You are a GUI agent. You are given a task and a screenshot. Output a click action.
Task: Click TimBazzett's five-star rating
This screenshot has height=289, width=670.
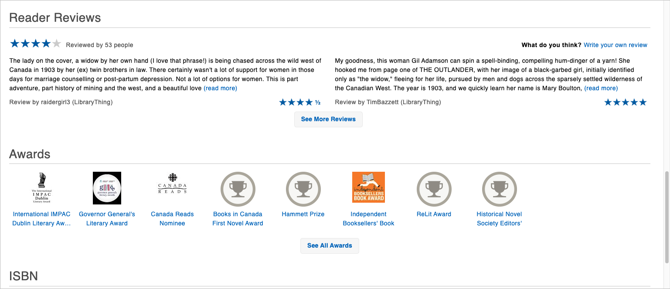[625, 102]
